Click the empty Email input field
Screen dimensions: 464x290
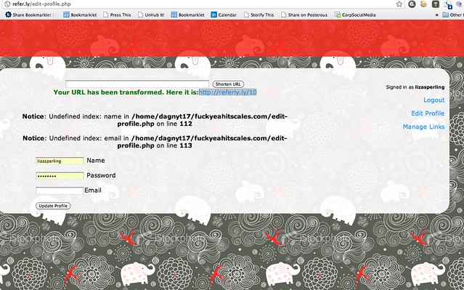click(x=60, y=190)
